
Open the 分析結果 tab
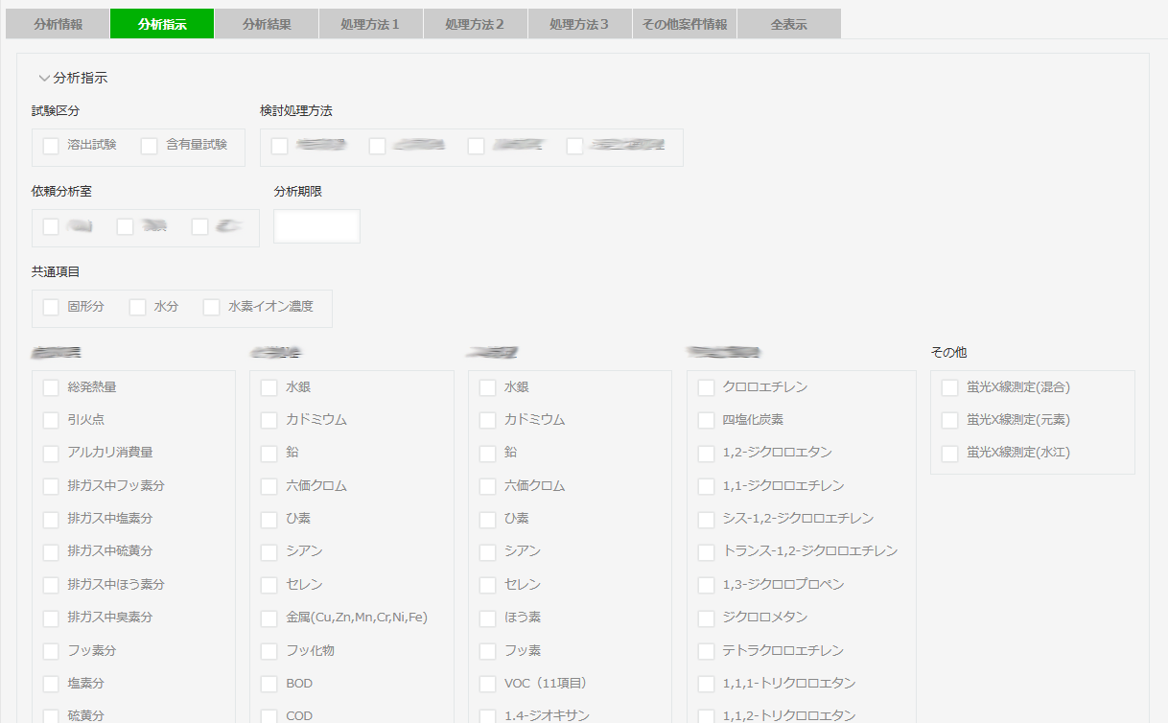(267, 24)
